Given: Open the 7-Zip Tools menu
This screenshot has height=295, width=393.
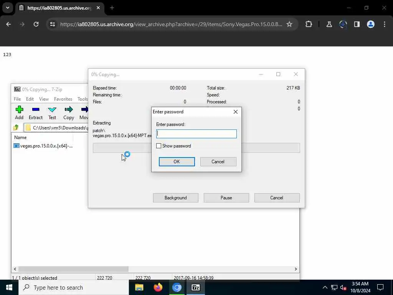Looking at the screenshot, I should coord(83,99).
